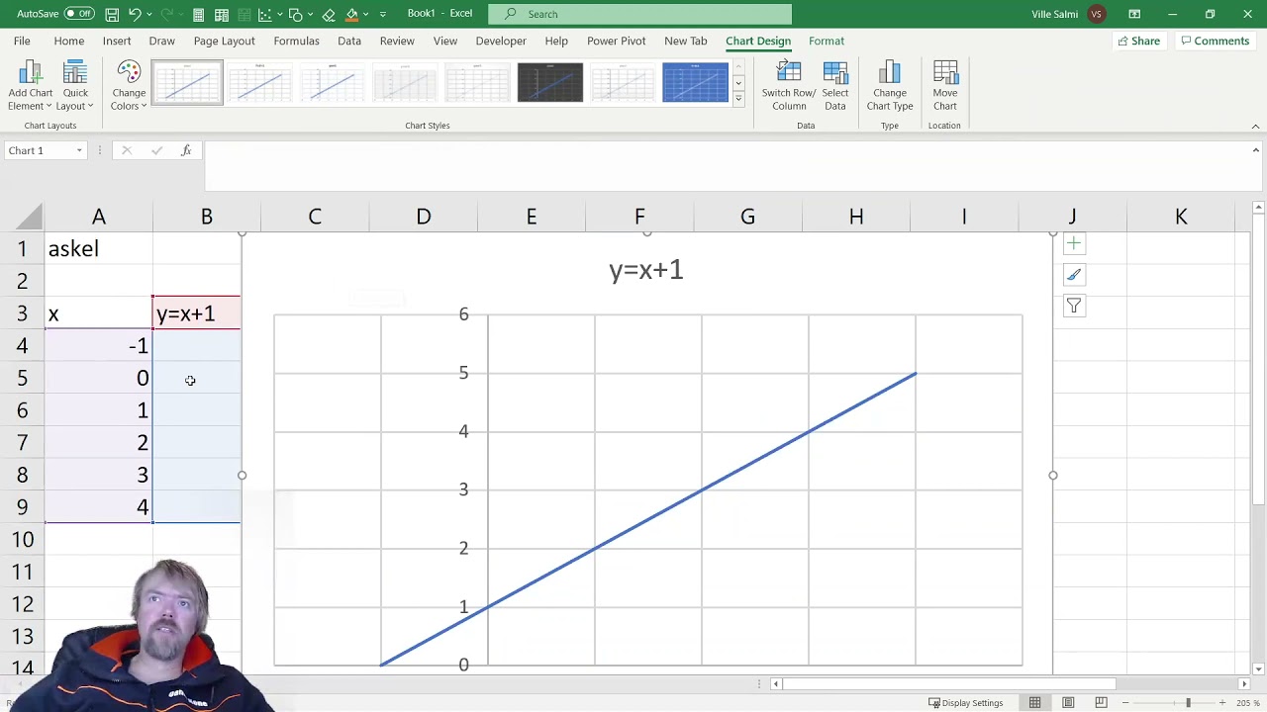
Task: Select cell B3 with header y=x+1
Action: click(x=197, y=313)
